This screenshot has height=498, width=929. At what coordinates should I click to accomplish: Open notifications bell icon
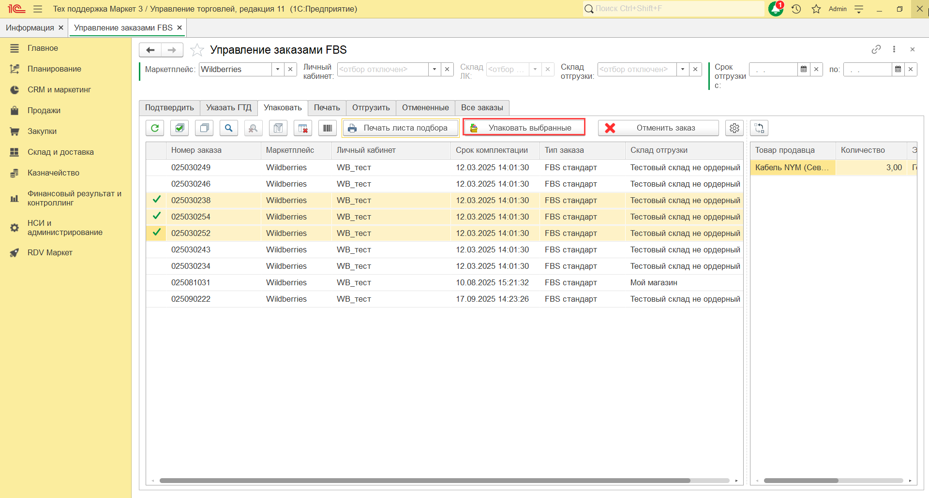tap(776, 9)
